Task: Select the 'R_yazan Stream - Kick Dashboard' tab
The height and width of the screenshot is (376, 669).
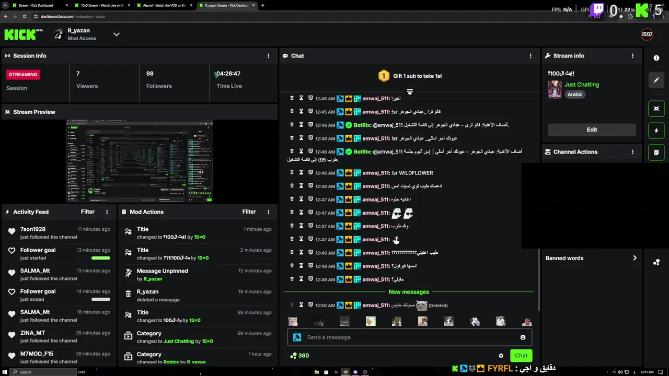Action: (227, 5)
